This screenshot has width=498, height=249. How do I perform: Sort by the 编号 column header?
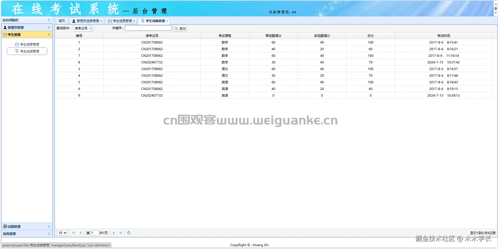pyautogui.click(x=79, y=36)
